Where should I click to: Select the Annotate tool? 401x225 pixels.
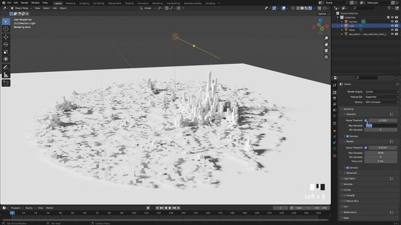click(6, 67)
